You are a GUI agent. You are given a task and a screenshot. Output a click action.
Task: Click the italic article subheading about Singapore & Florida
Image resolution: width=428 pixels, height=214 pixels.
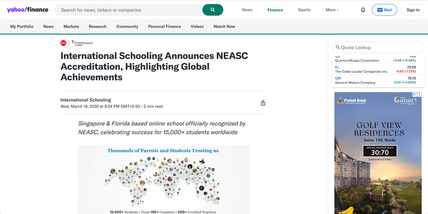[x=162, y=128]
